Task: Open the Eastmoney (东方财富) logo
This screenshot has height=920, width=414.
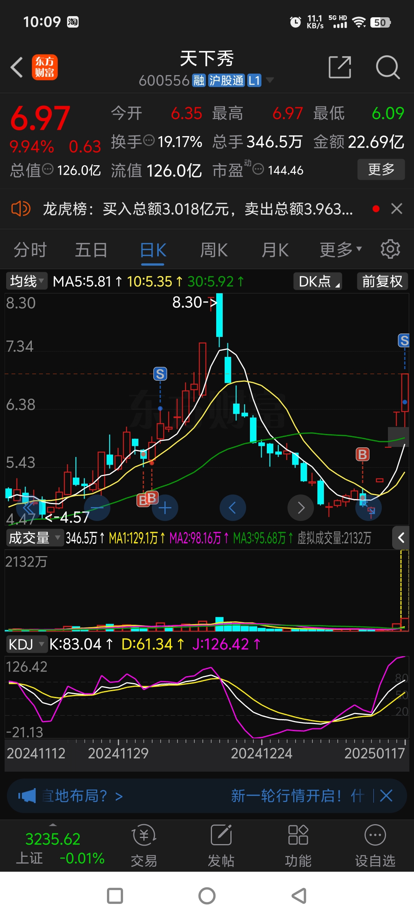Action: point(45,67)
